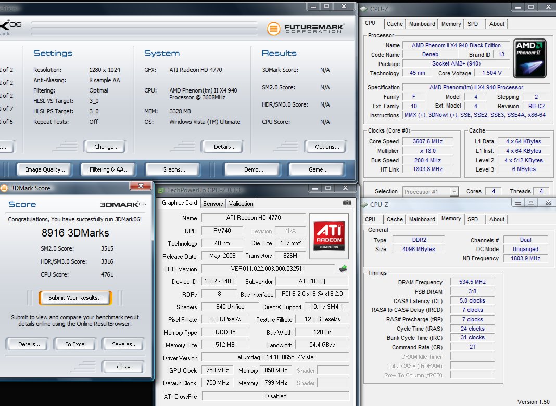This screenshot has height=406, width=556.
Task: Open the Mainboard tab in lower CPU-Z
Action: (x=422, y=219)
